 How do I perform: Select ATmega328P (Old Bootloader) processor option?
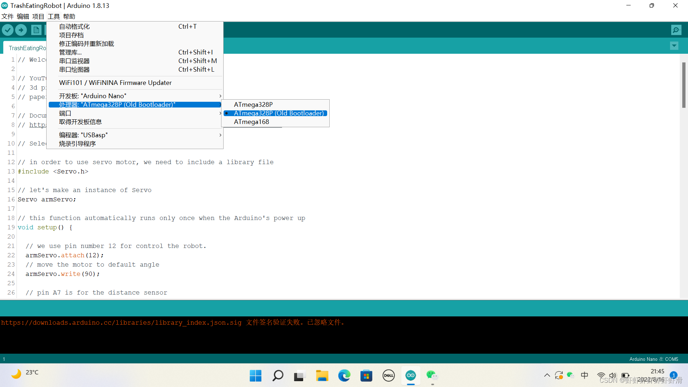275,113
